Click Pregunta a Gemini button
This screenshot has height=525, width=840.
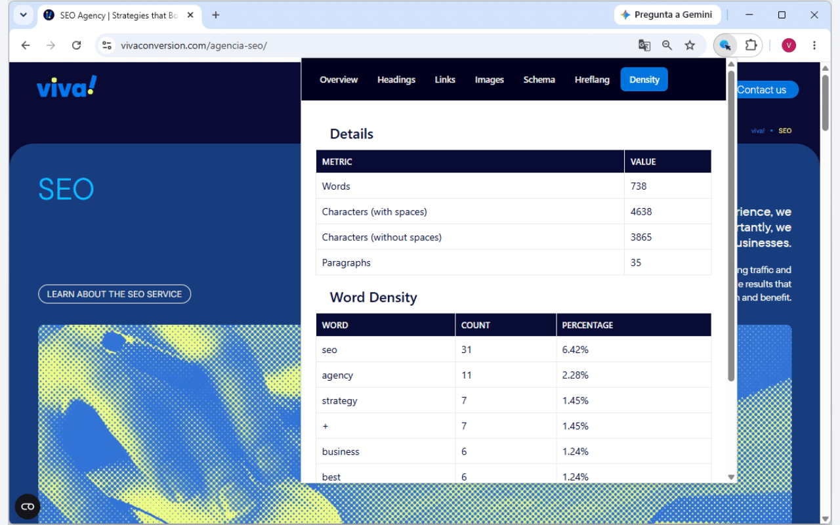[667, 15]
